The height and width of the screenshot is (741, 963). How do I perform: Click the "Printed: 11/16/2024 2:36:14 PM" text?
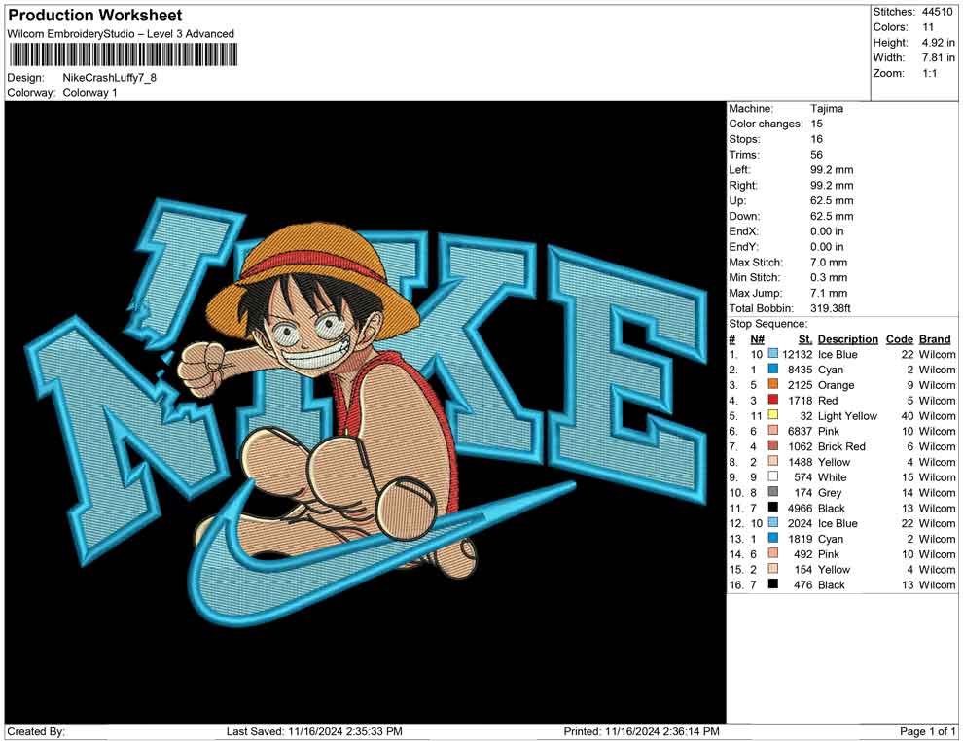tap(641, 731)
